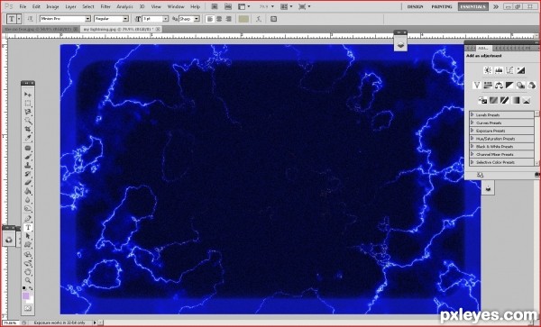Select the Clone Stamp tool
Image resolution: width=541 pixels, height=327 pixels.
[x=28, y=166]
